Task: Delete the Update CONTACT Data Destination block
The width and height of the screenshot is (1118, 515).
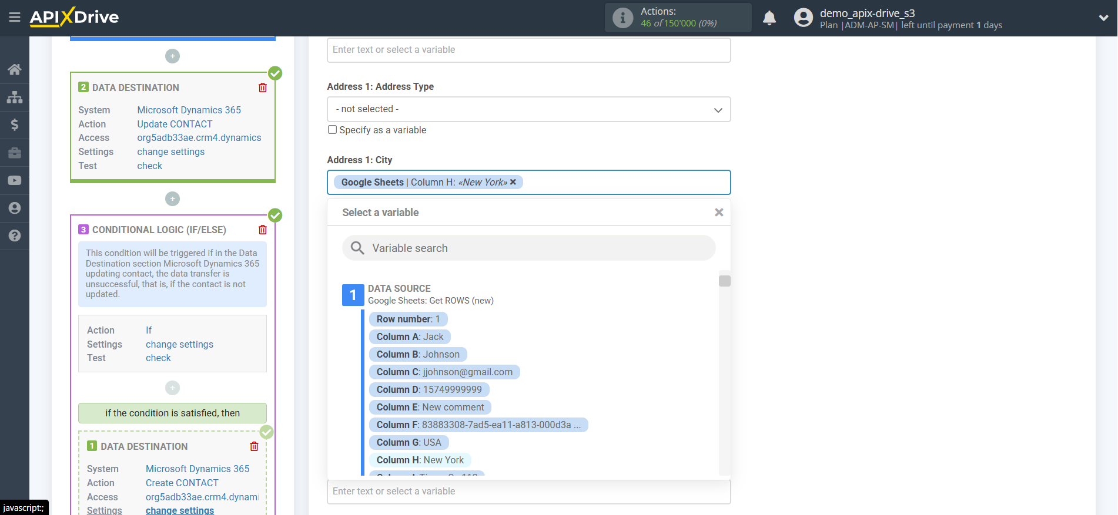Action: click(263, 87)
